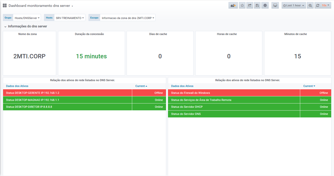Screen dimensions: 334x176
Task: Select the DESKTOP-MAGNAO status row
Action: coord(84,100)
